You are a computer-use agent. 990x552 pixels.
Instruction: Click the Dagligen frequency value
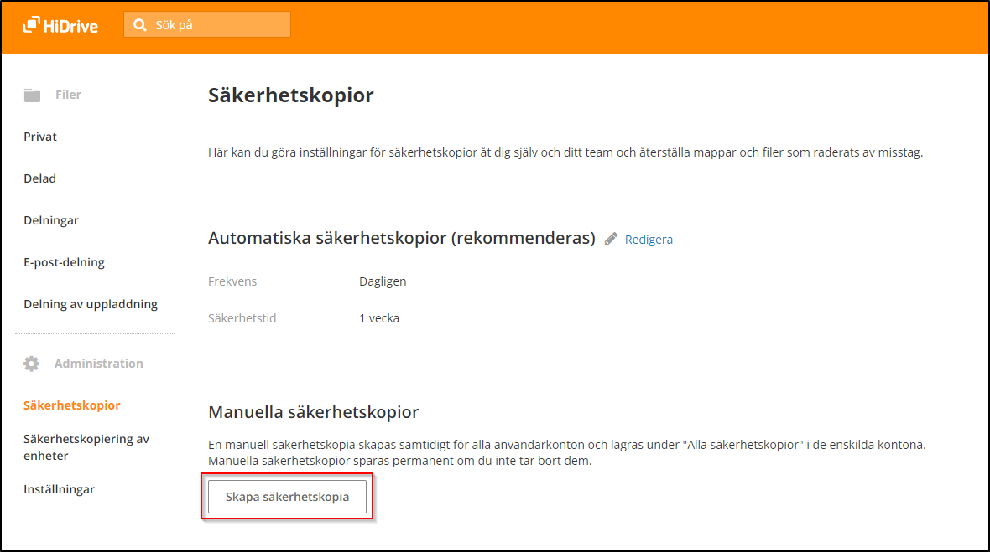coord(383,281)
